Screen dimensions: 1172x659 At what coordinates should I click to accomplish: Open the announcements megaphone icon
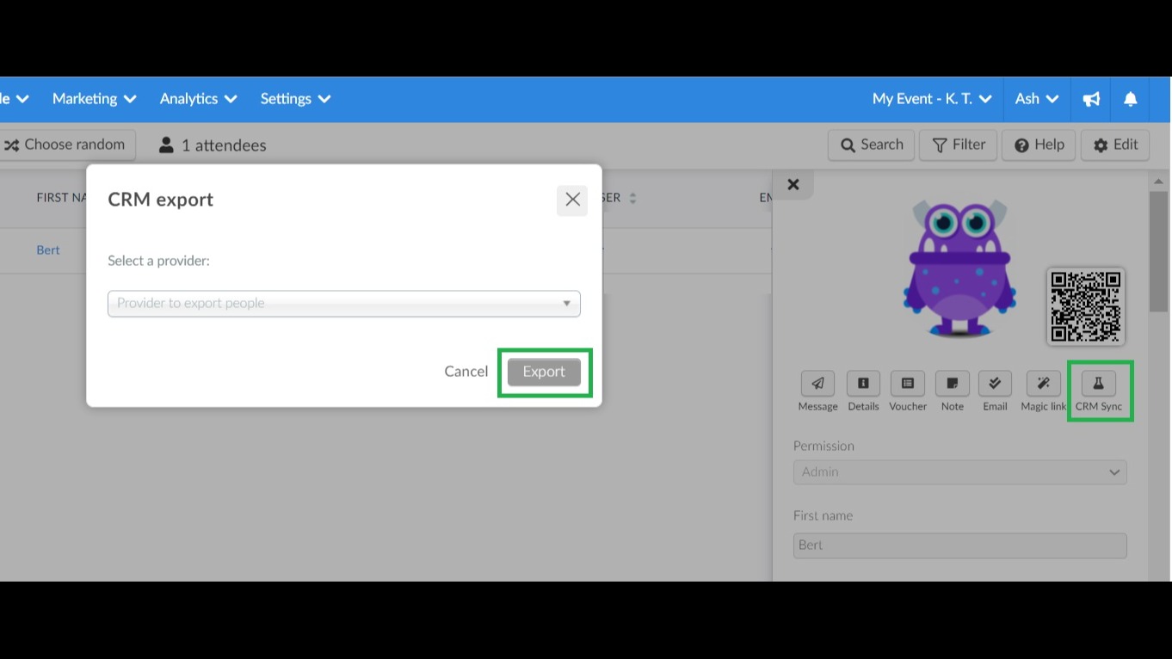pyautogui.click(x=1091, y=99)
